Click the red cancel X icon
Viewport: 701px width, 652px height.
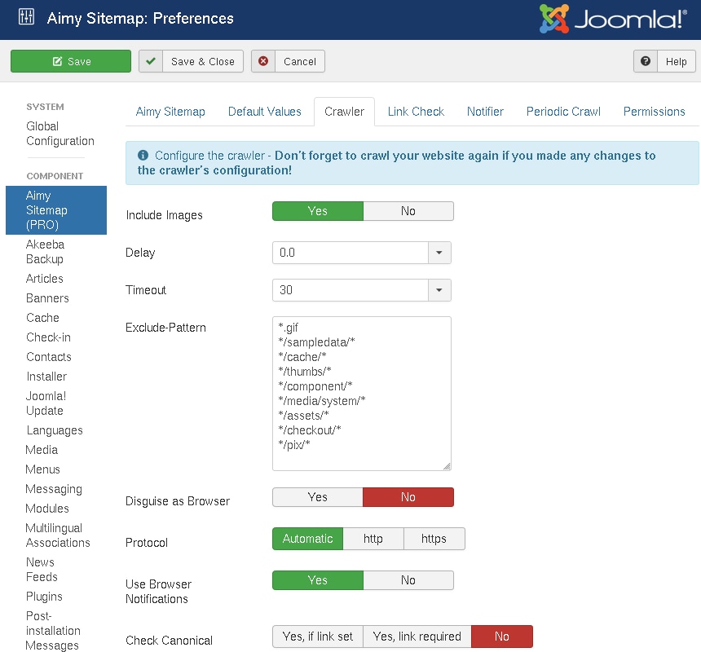[x=263, y=61]
